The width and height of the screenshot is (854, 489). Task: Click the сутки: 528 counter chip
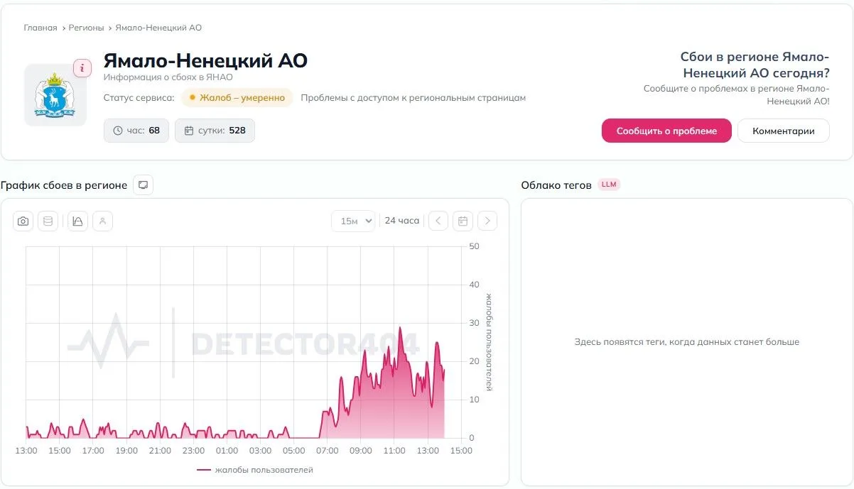[x=215, y=131]
